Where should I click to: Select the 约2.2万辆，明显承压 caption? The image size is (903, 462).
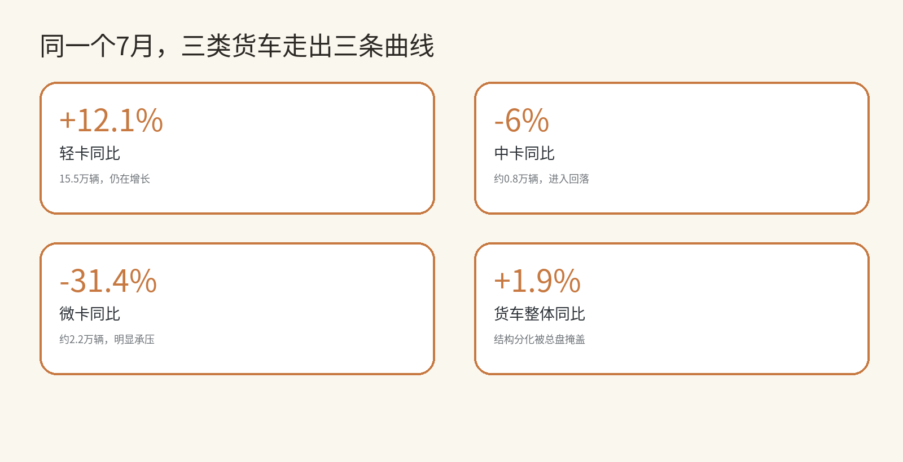point(107,339)
